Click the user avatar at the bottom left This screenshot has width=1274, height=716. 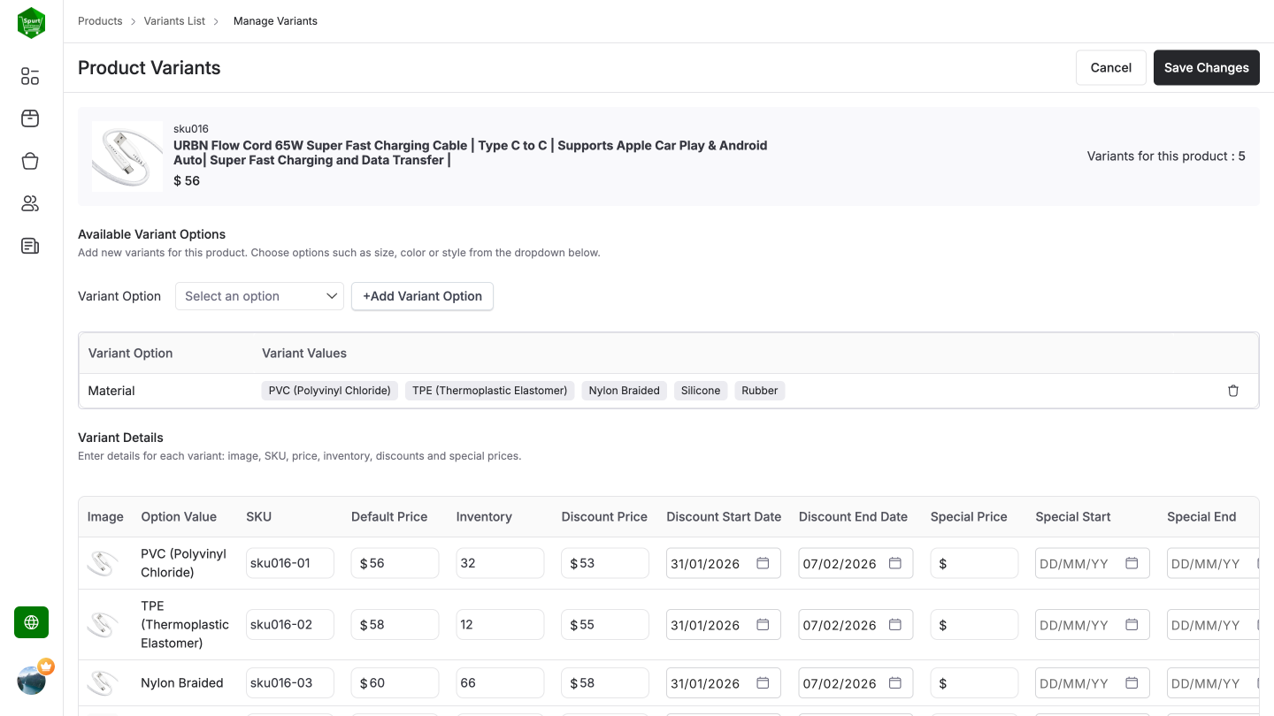point(32,679)
